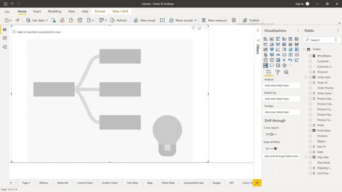Viewport: 342px width, 192px height.
Task: Open the Fields well tab in Visualizations
Action: (x=269, y=73)
